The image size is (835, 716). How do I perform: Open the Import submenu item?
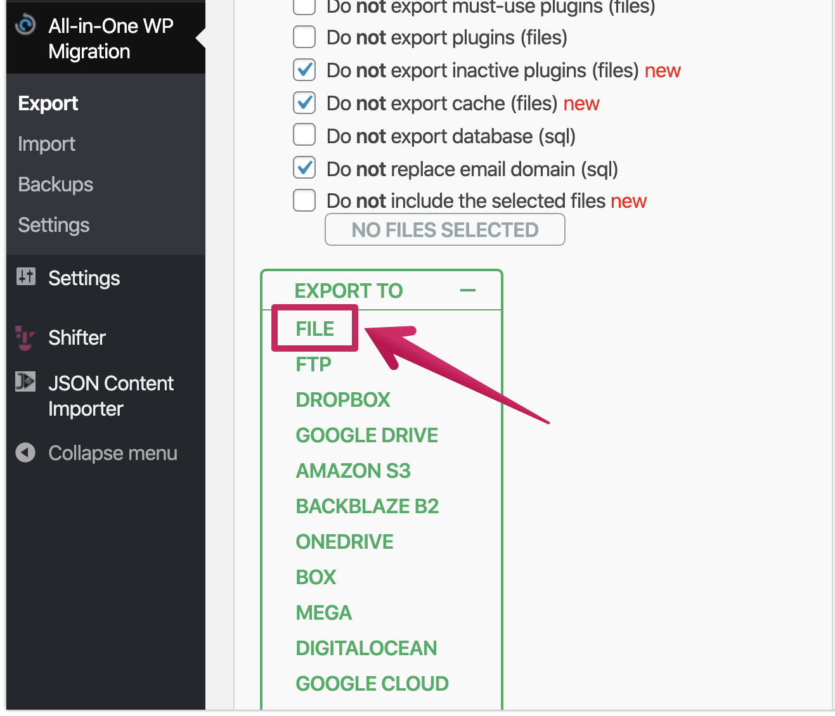[x=46, y=144]
